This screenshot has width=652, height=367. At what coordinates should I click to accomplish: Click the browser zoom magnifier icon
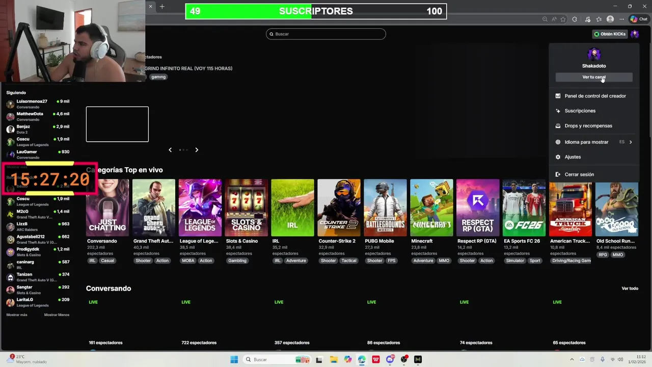545,19
